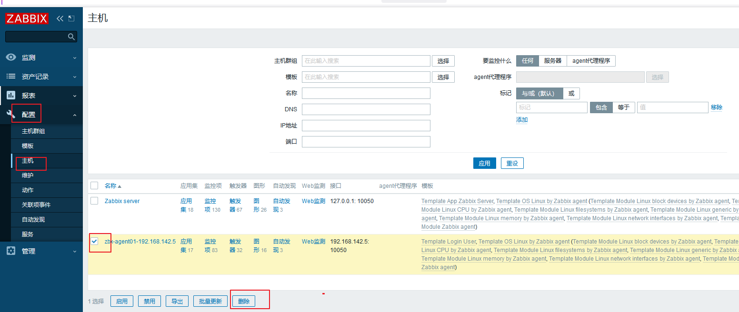Expand the 监测 menu chevron
The image size is (739, 312).
point(75,58)
